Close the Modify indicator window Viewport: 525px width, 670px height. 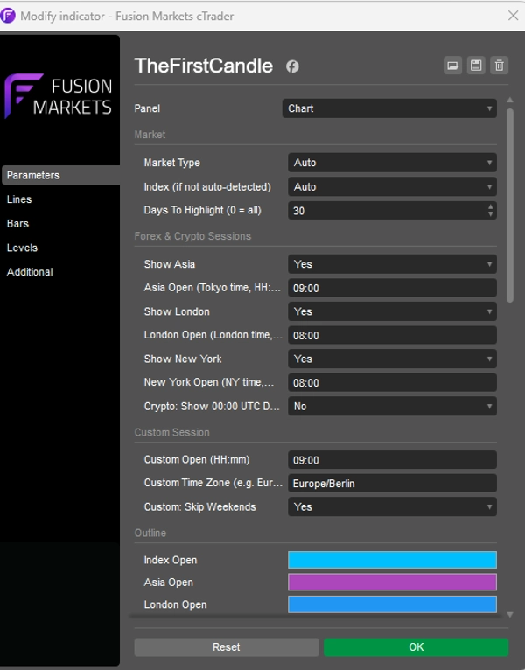pos(513,16)
